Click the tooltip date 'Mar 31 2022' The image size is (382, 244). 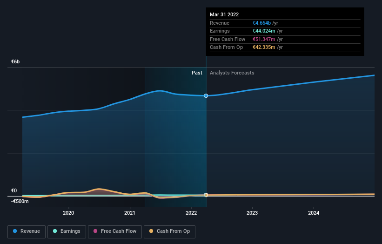pos(224,14)
